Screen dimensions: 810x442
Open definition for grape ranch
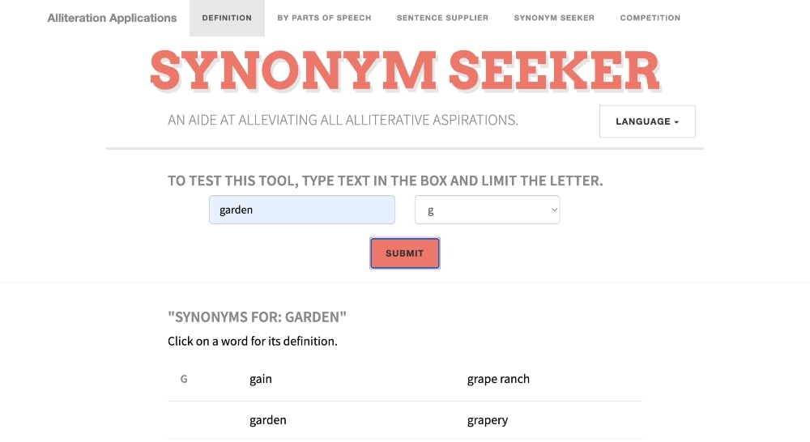pyautogui.click(x=498, y=379)
